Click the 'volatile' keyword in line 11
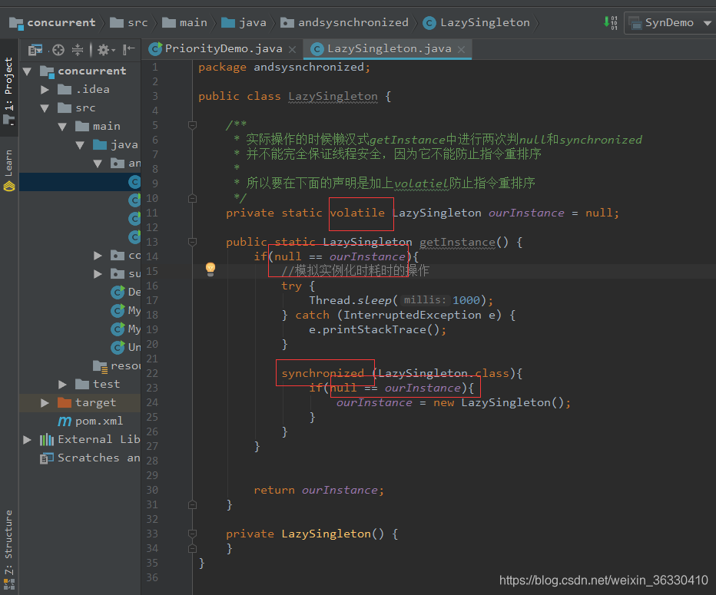716x595 pixels. tap(357, 213)
